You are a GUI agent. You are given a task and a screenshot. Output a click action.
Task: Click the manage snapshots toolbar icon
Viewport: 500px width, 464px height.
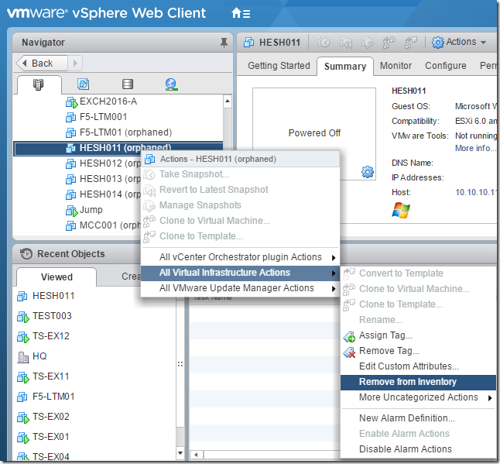368,42
